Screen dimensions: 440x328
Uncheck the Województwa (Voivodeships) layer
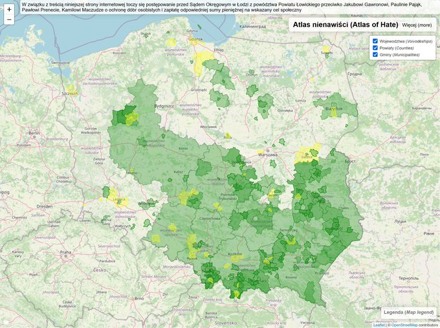click(x=375, y=41)
